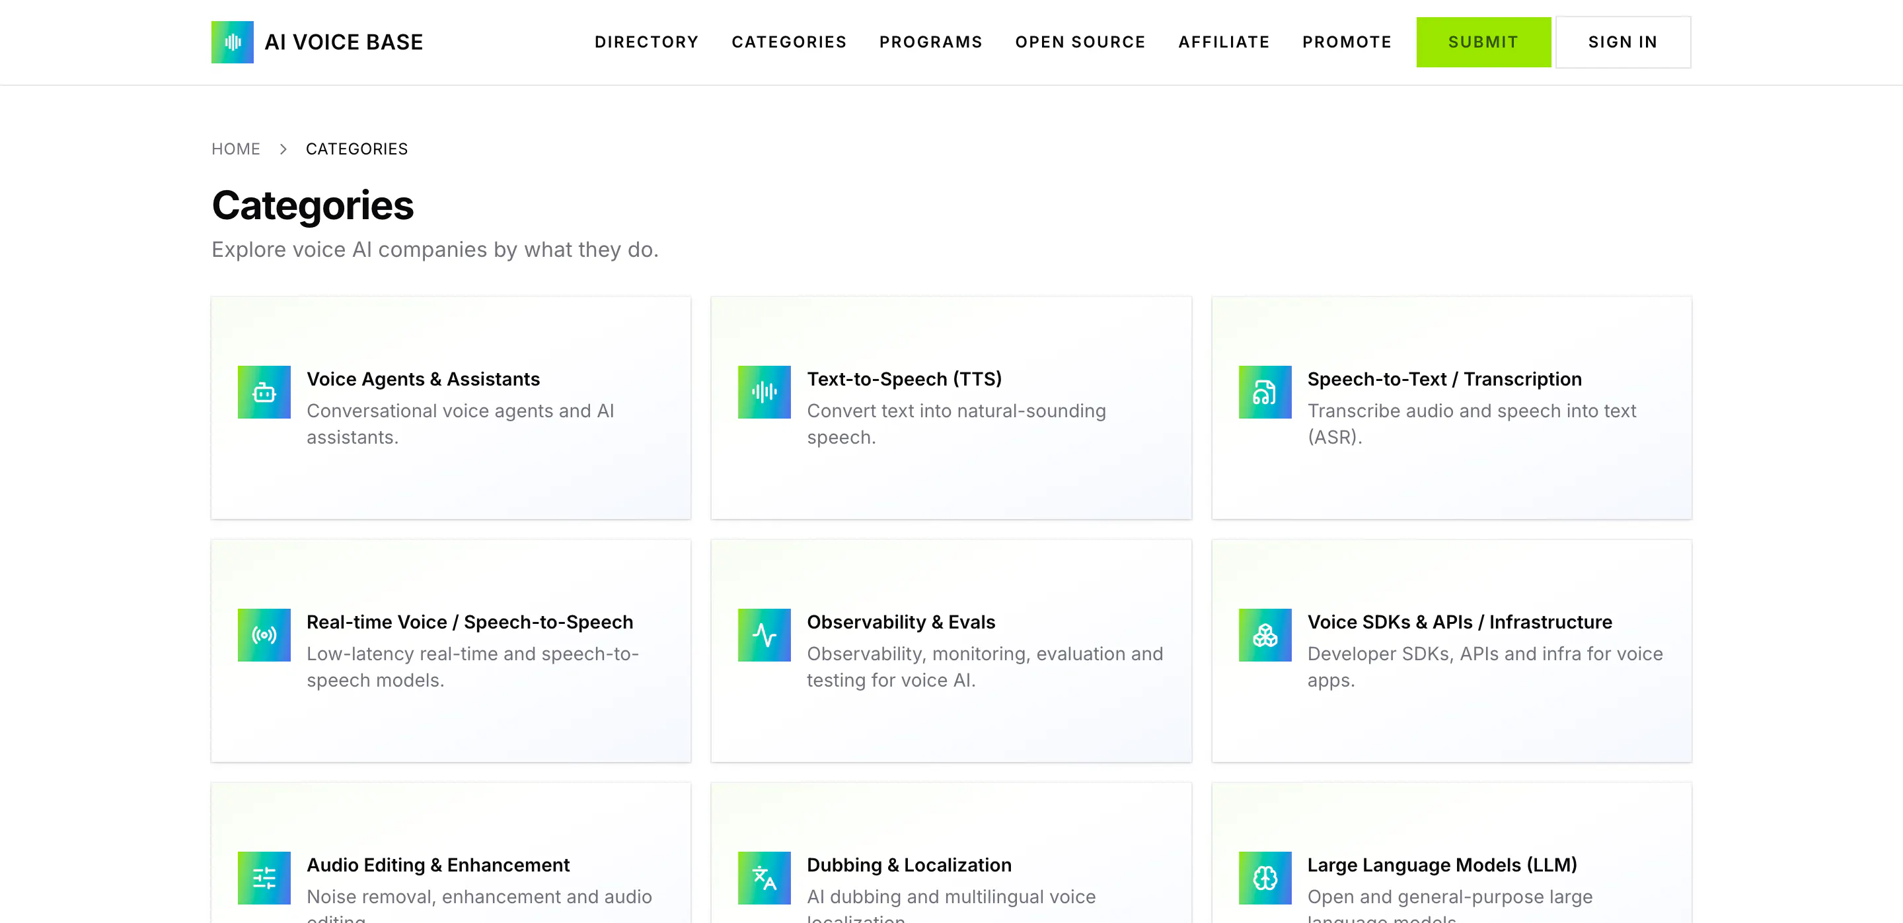Click the breadcrumb chevron separator after Home
The image size is (1903, 923).
point(283,149)
